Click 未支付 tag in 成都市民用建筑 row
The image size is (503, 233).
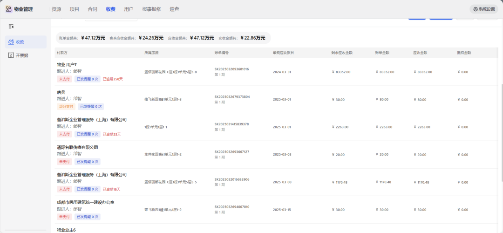pos(64,217)
